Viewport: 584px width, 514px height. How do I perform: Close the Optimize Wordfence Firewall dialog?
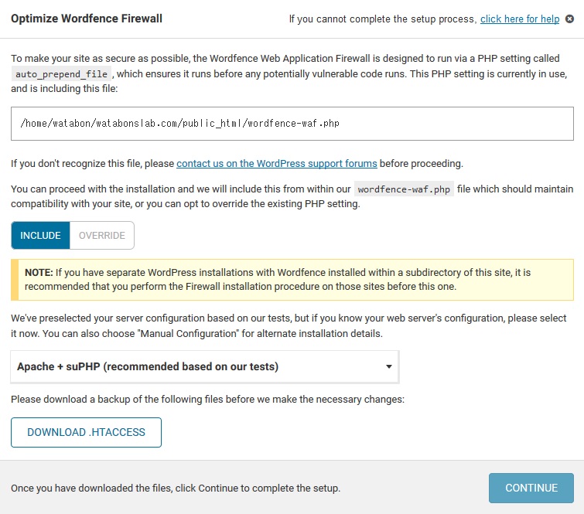point(569,19)
